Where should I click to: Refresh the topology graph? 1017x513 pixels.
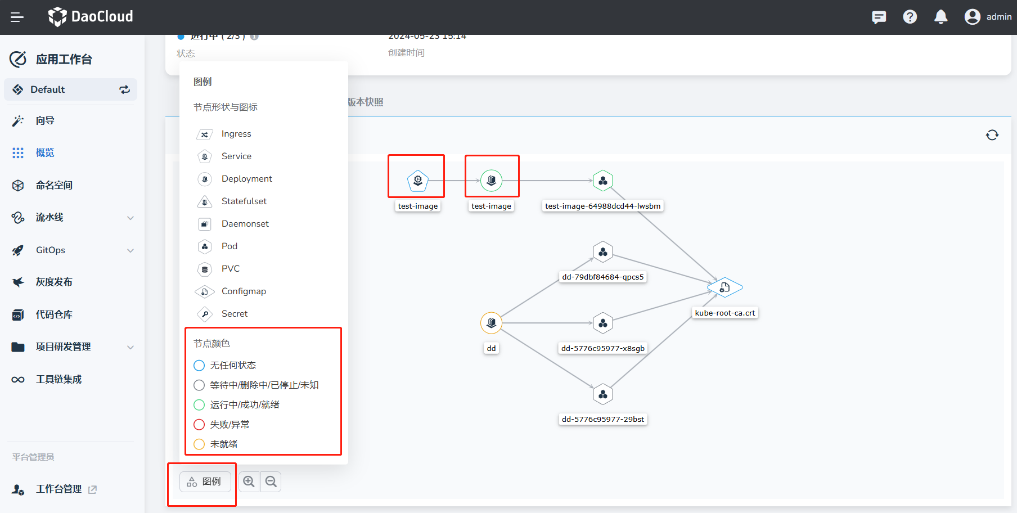[x=992, y=135]
